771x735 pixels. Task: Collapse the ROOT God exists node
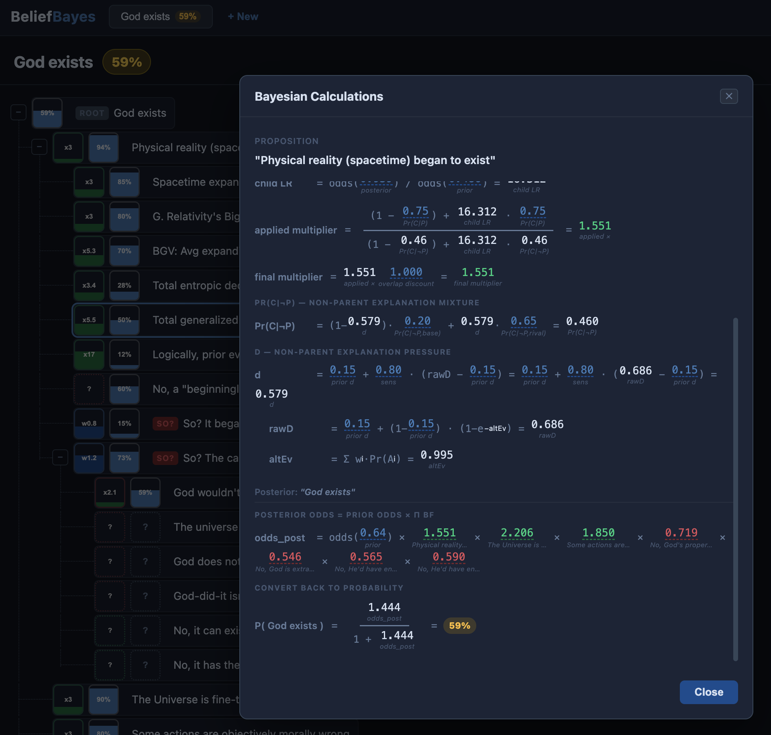[18, 113]
